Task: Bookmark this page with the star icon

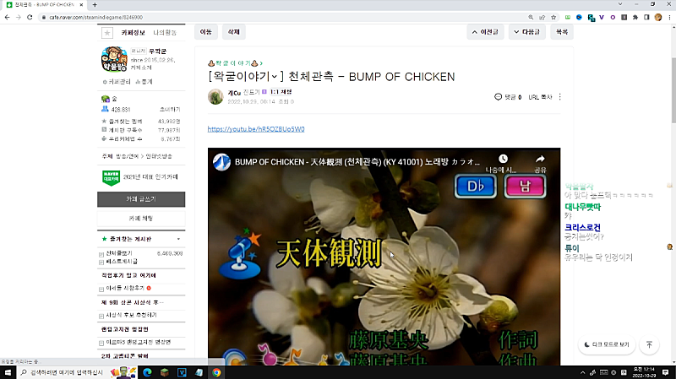Action: (553, 17)
